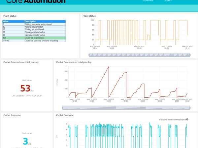
Task: Select the 'Value' column header
Action: click(x=13, y=21)
